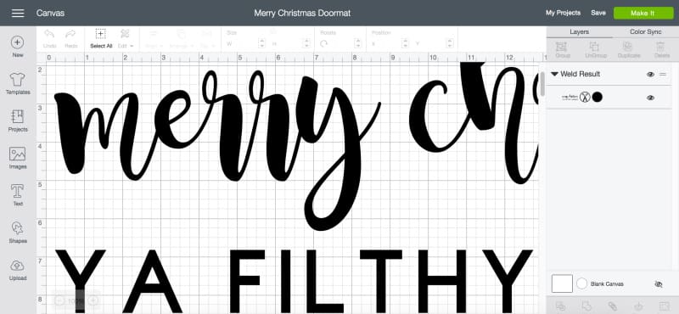Hide the welded text layer
The width and height of the screenshot is (679, 314).
pos(650,98)
